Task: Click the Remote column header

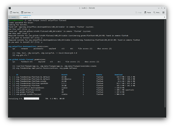Action: 99,75
